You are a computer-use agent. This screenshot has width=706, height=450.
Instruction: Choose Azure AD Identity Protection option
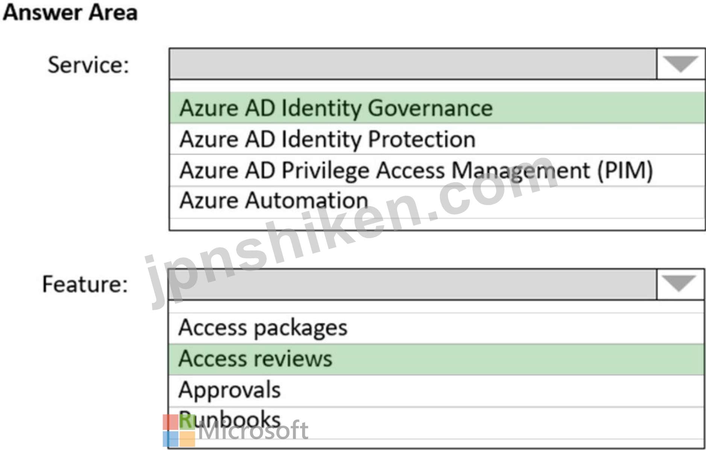327,139
